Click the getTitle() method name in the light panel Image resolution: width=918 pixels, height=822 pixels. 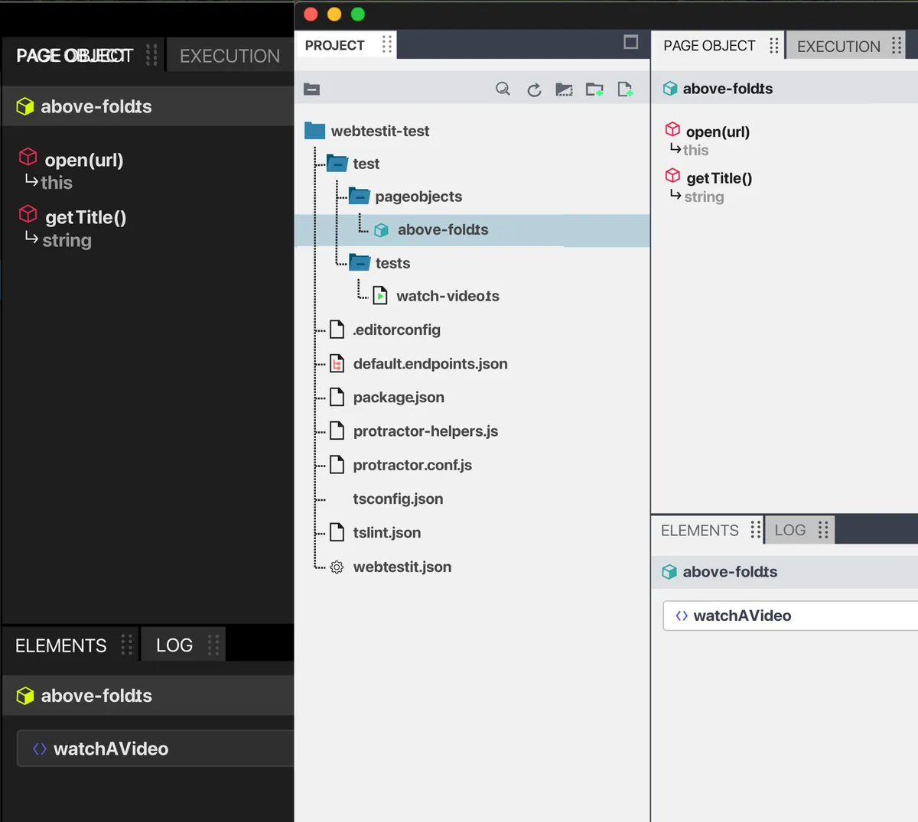[719, 178]
